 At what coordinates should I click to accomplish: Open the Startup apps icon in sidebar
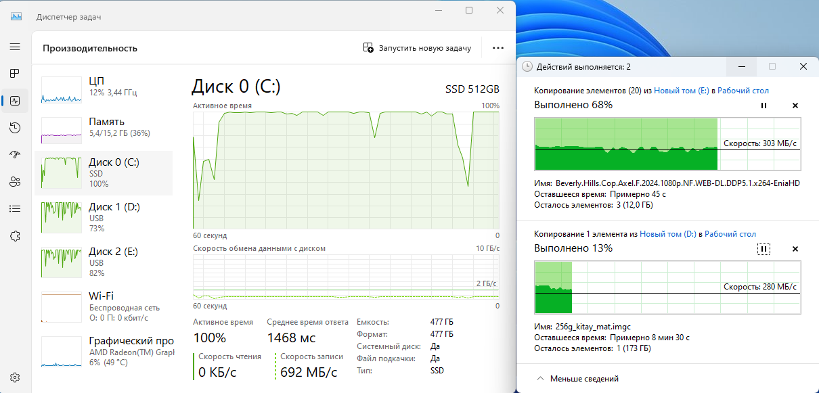pos(15,155)
